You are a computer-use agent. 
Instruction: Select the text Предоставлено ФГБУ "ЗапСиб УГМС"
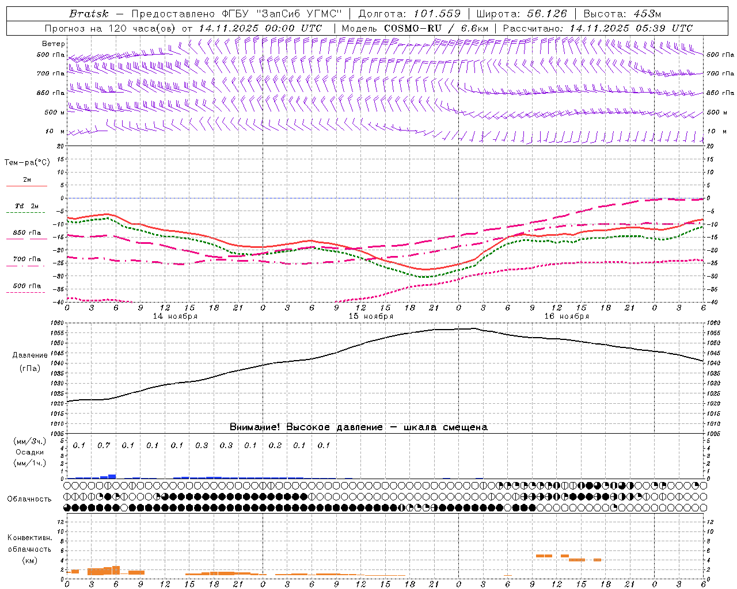point(237,14)
